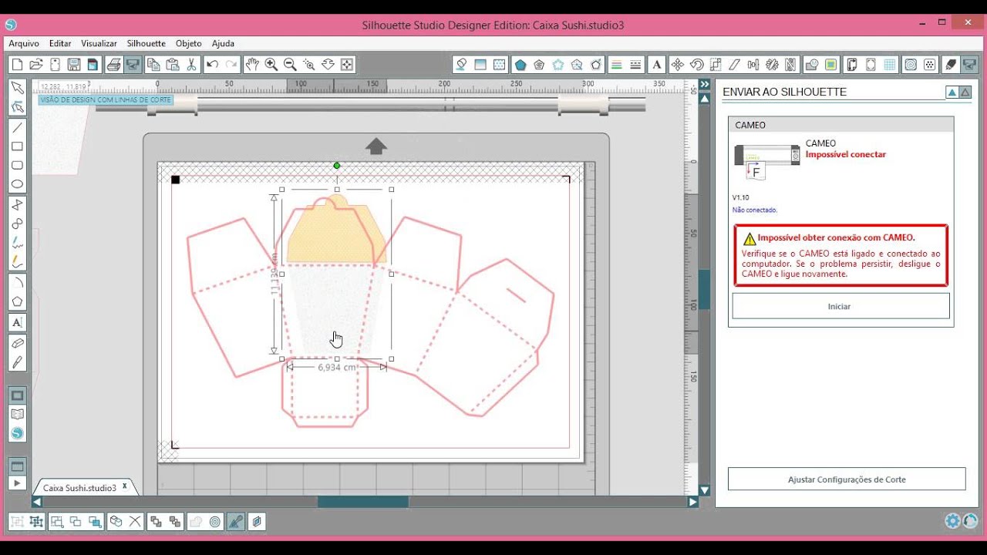Viewport: 987px width, 555px height.
Task: Select the Rounded Rectangle tool
Action: pyautogui.click(x=17, y=166)
